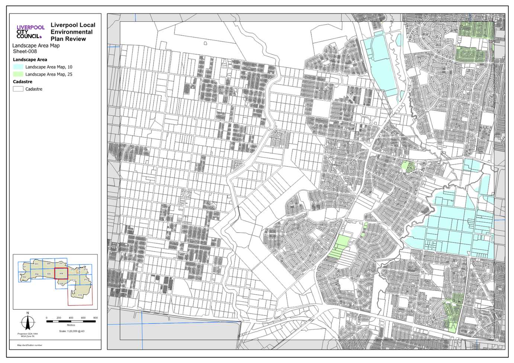Select sheet tile 013 in the index map
This screenshot has height=363, width=514.
tap(74, 280)
